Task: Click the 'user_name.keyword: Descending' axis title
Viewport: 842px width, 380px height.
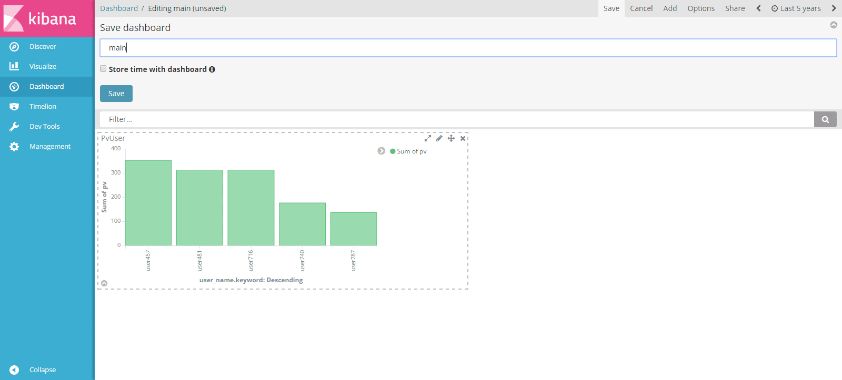Action: coord(251,280)
